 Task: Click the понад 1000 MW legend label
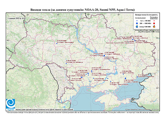point(145,26)
